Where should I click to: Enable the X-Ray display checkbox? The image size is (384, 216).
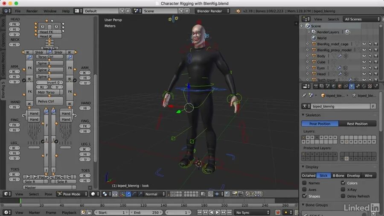[x=343, y=189]
